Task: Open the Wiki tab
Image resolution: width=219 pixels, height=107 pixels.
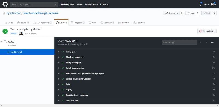Action: (93, 23)
